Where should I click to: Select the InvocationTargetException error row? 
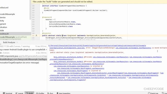(23, 63)
